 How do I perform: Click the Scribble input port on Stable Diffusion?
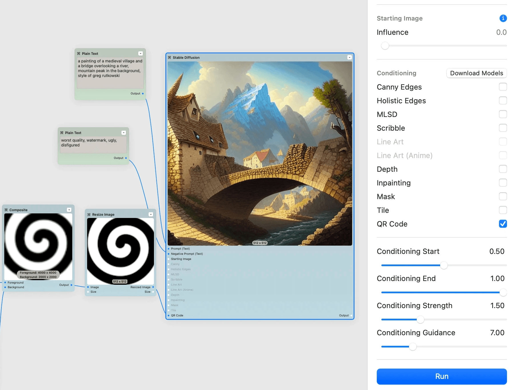click(x=169, y=280)
